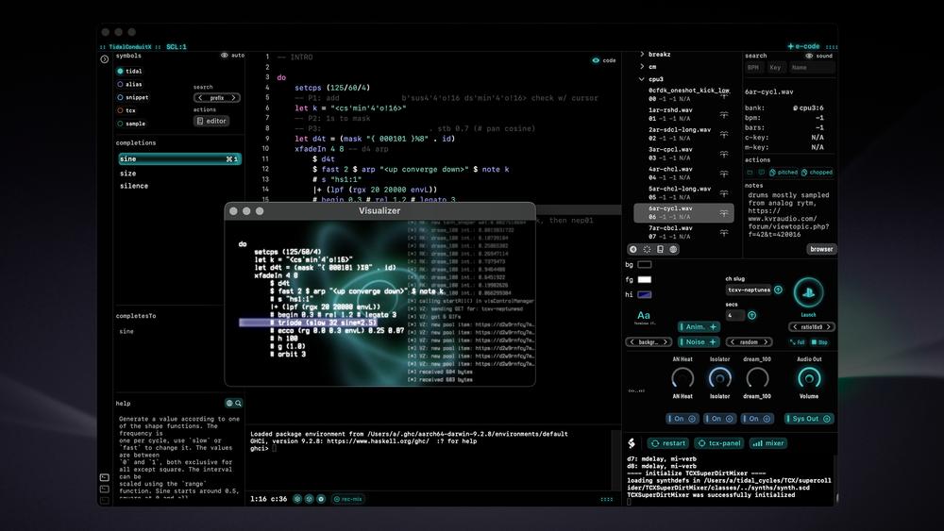This screenshot has height=531, width=944.
Task: Toggle the code eye icon in the editor
Action: pos(596,60)
